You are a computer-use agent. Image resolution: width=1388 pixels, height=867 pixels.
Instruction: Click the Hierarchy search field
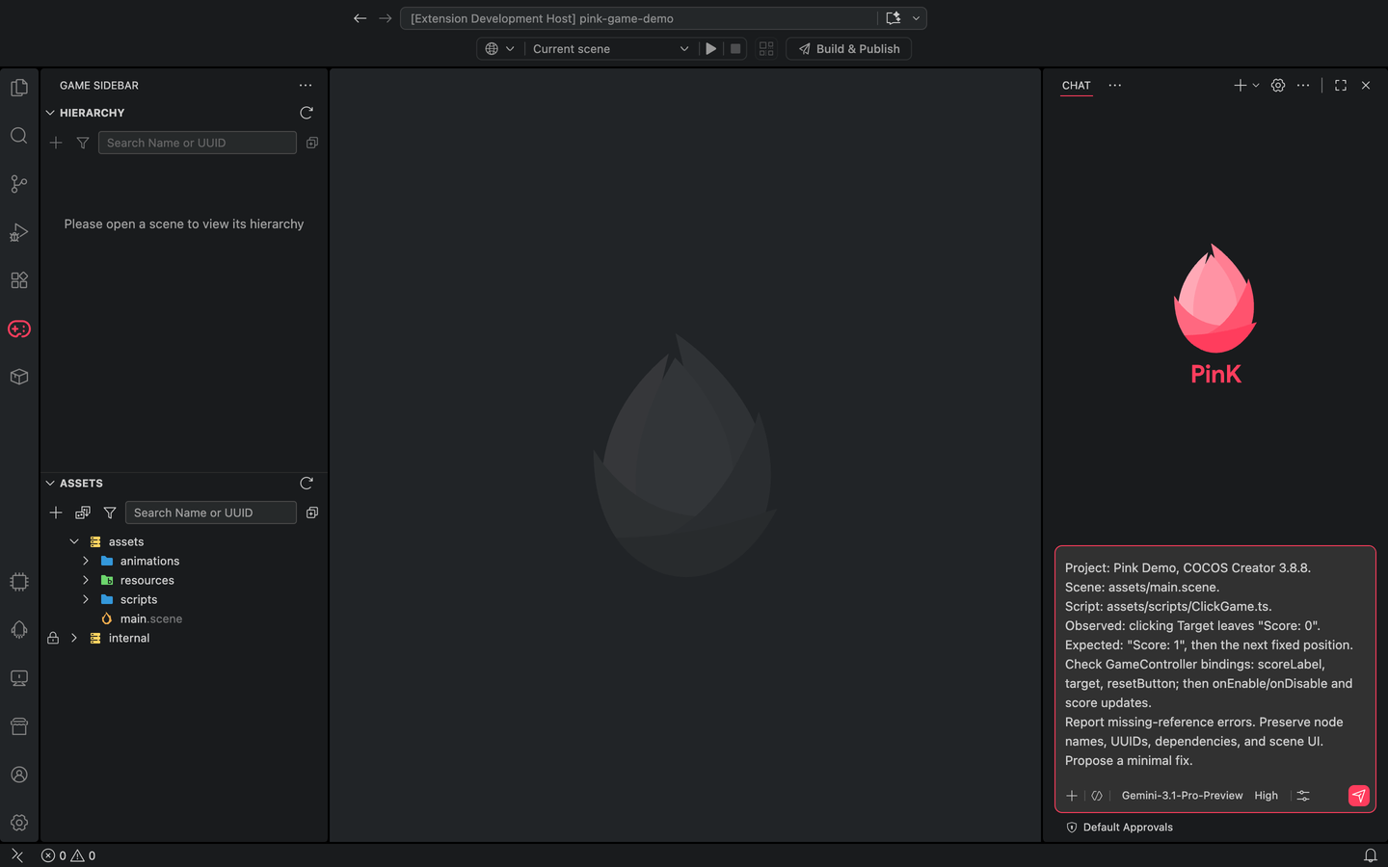[x=197, y=143]
